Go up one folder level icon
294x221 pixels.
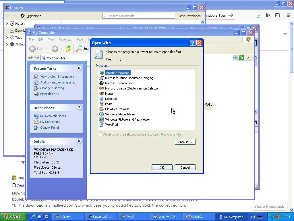(68, 49)
